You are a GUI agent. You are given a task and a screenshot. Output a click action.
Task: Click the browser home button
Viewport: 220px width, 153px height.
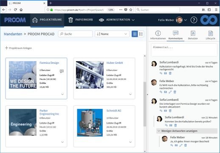(21, 10)
